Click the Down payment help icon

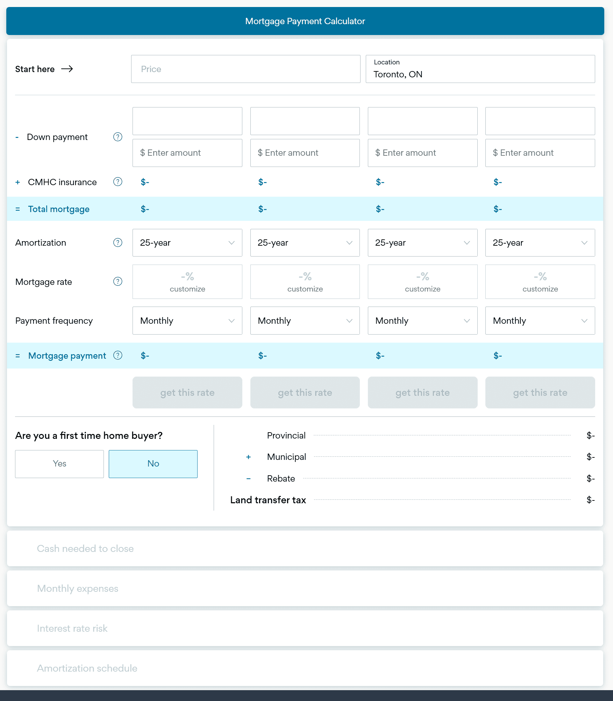pyautogui.click(x=118, y=137)
